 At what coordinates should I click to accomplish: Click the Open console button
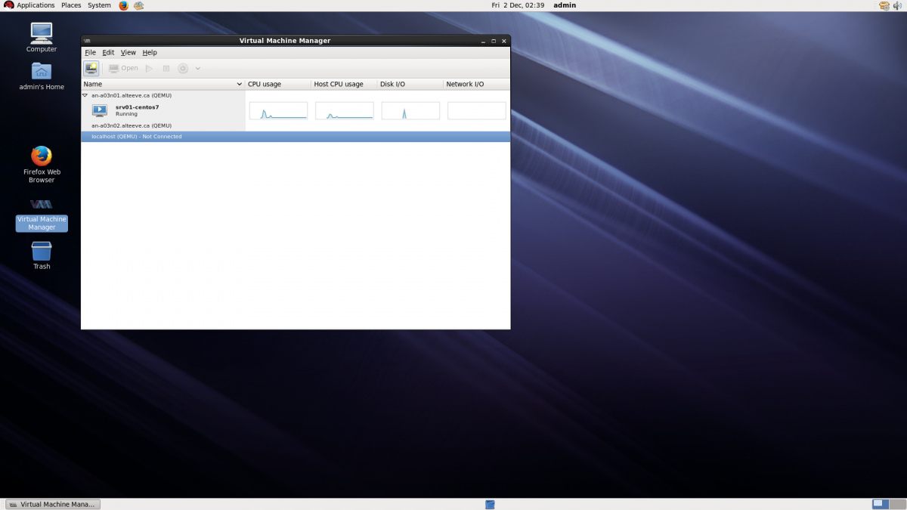coord(123,68)
